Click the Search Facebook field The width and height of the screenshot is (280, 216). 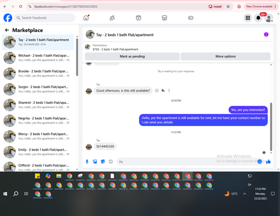point(45,18)
